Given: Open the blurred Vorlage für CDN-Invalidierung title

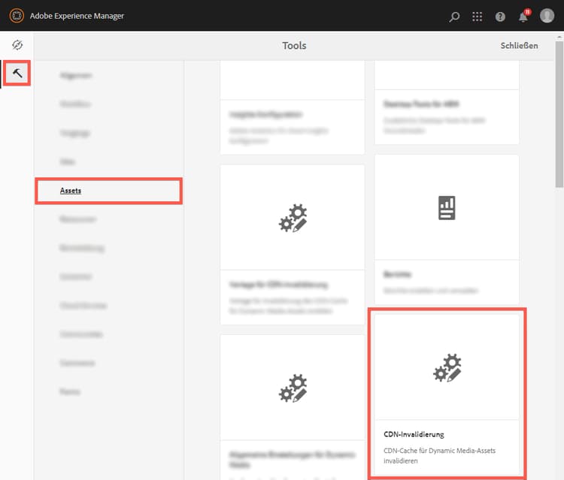Looking at the screenshot, I should (x=279, y=285).
